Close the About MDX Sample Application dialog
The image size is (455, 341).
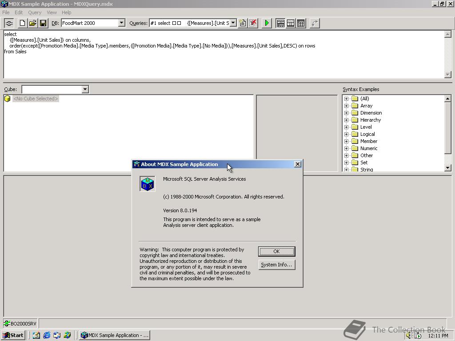point(297,164)
